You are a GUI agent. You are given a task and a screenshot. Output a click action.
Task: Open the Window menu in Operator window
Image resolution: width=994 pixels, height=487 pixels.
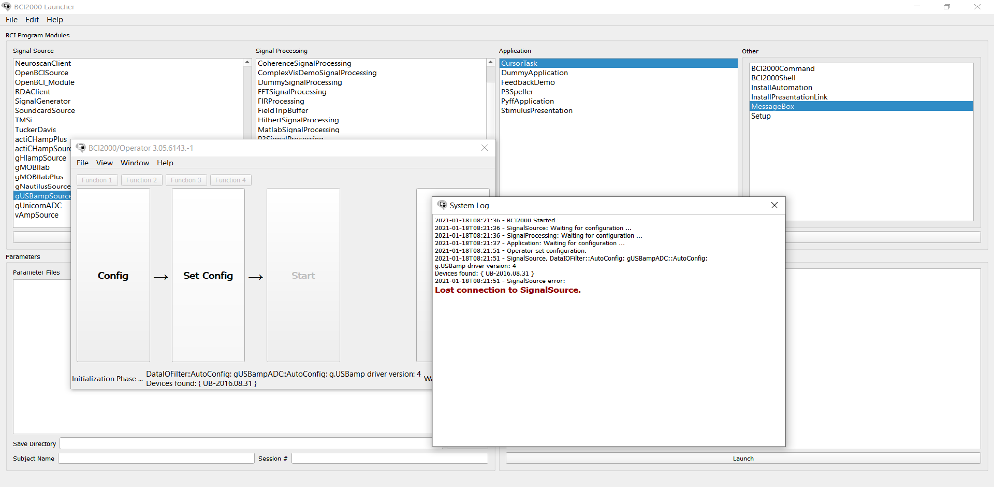click(x=135, y=163)
